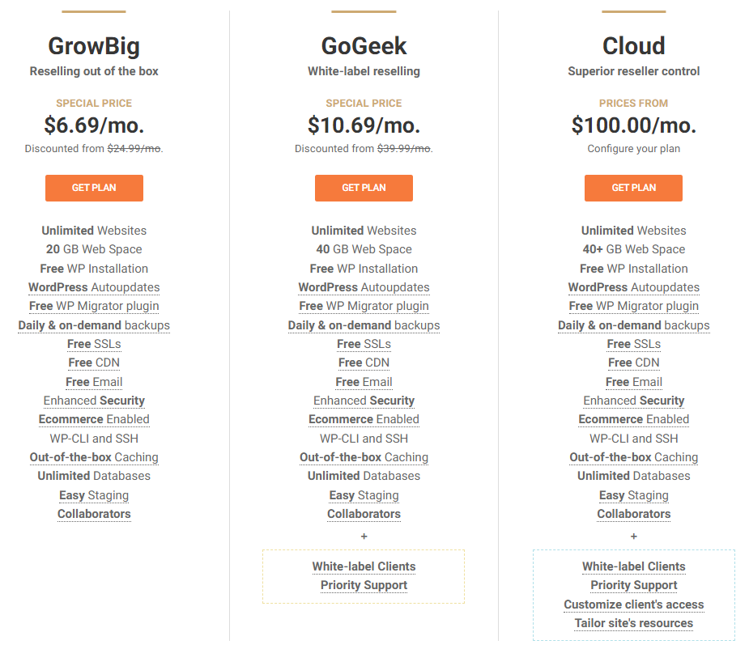Image resolution: width=749 pixels, height=649 pixels.
Task: Click Cloud Priority Support link
Action: (x=633, y=585)
